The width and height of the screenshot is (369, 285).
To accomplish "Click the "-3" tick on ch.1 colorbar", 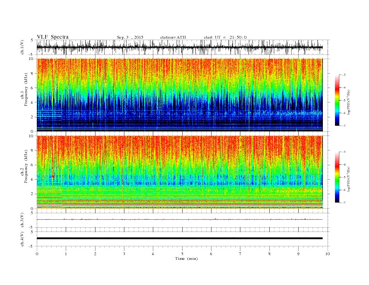I will point(344,75).
